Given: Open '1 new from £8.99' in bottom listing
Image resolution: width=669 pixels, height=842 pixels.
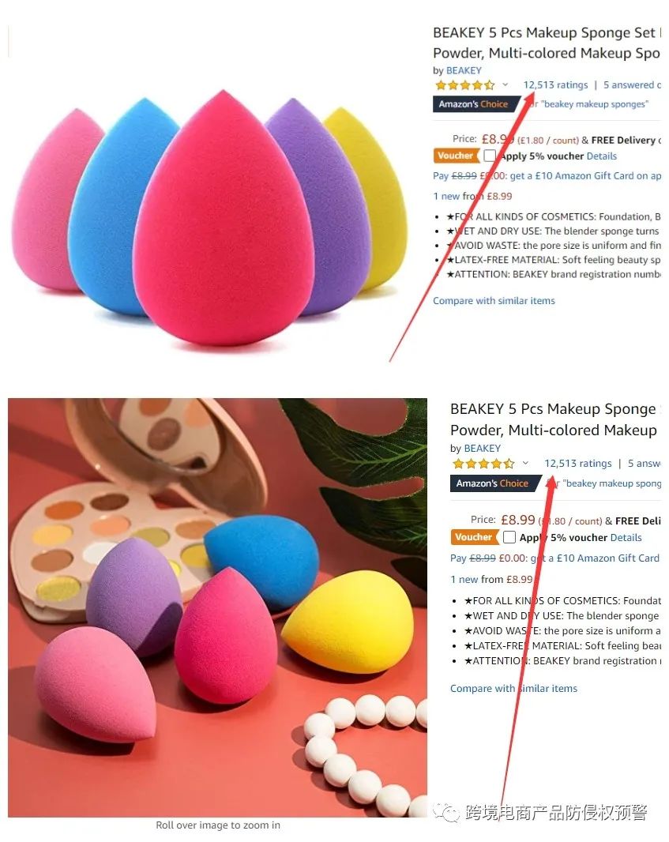Looking at the screenshot, I should pos(491,580).
